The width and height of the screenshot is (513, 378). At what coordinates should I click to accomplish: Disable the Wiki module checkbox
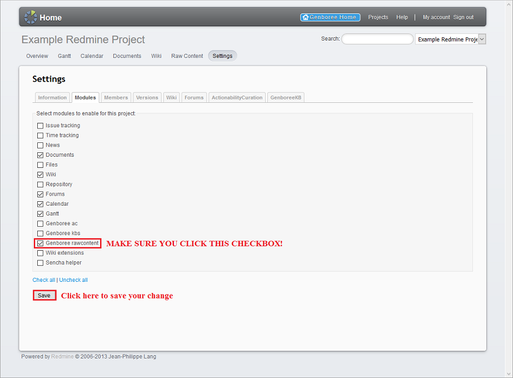pos(40,175)
